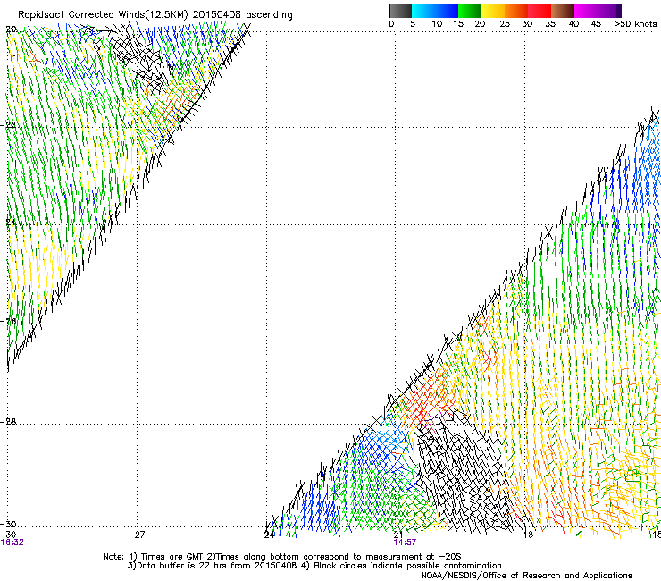The width and height of the screenshot is (661, 581).
Task: Click the green 15-20 knots legend segment
Action: pos(470,11)
